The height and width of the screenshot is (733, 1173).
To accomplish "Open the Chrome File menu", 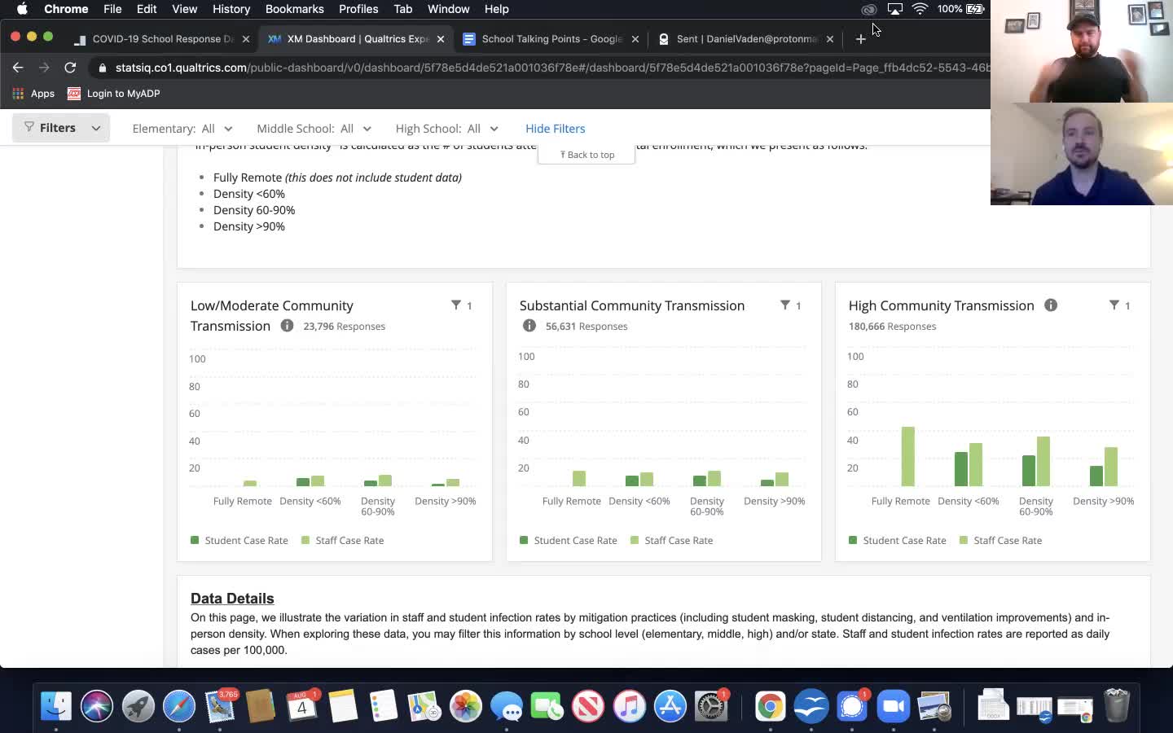I will coord(112,9).
